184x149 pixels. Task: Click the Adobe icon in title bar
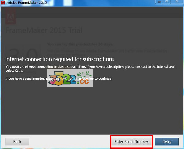coord(3,2)
